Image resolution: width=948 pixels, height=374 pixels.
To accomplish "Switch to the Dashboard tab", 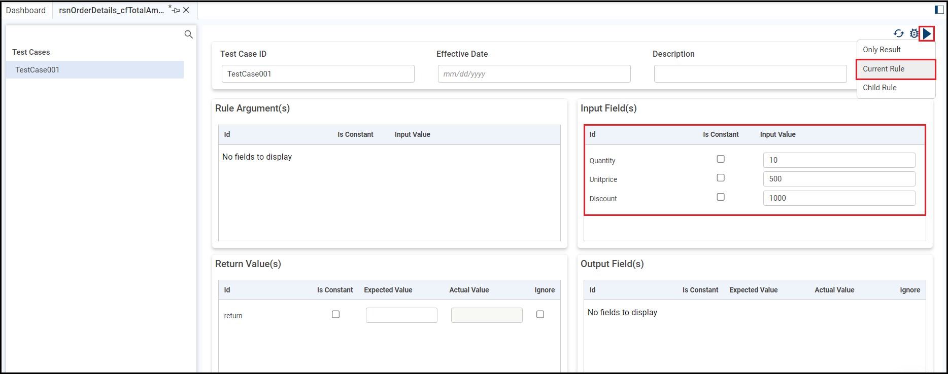I will [26, 10].
